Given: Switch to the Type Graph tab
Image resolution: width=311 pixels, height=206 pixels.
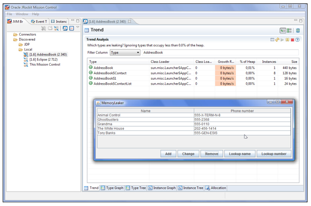Looking at the screenshot, I should (112, 188).
